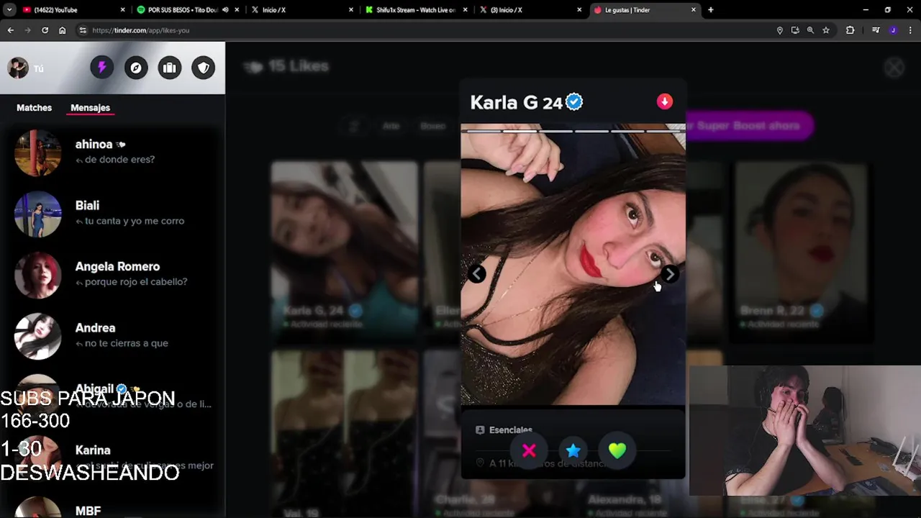Switch to the YouTube browser tab

pos(72,10)
